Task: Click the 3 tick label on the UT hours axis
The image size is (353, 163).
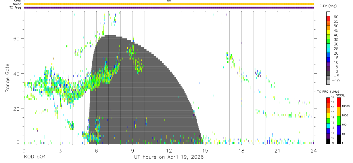Action: pyautogui.click(x=60, y=150)
